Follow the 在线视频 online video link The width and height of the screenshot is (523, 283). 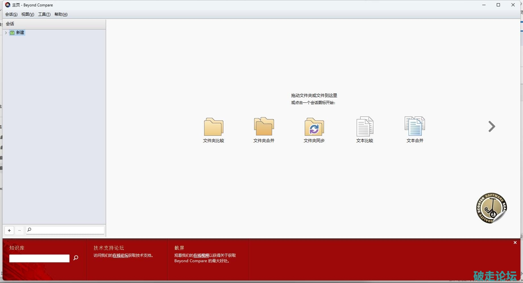pyautogui.click(x=201, y=255)
